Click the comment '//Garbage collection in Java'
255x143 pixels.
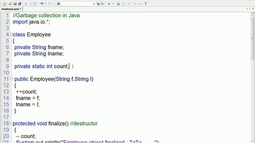(x=46, y=15)
